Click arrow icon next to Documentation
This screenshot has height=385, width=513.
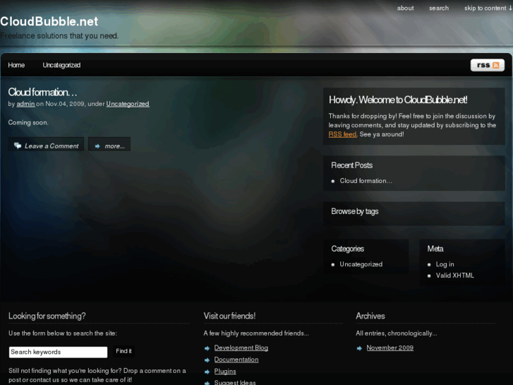pyautogui.click(x=207, y=360)
